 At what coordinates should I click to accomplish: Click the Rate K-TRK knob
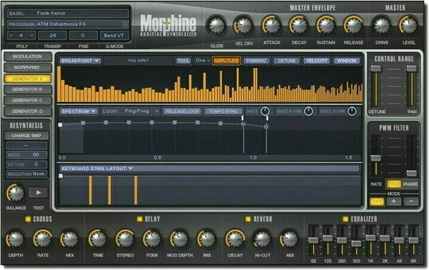(x=308, y=112)
